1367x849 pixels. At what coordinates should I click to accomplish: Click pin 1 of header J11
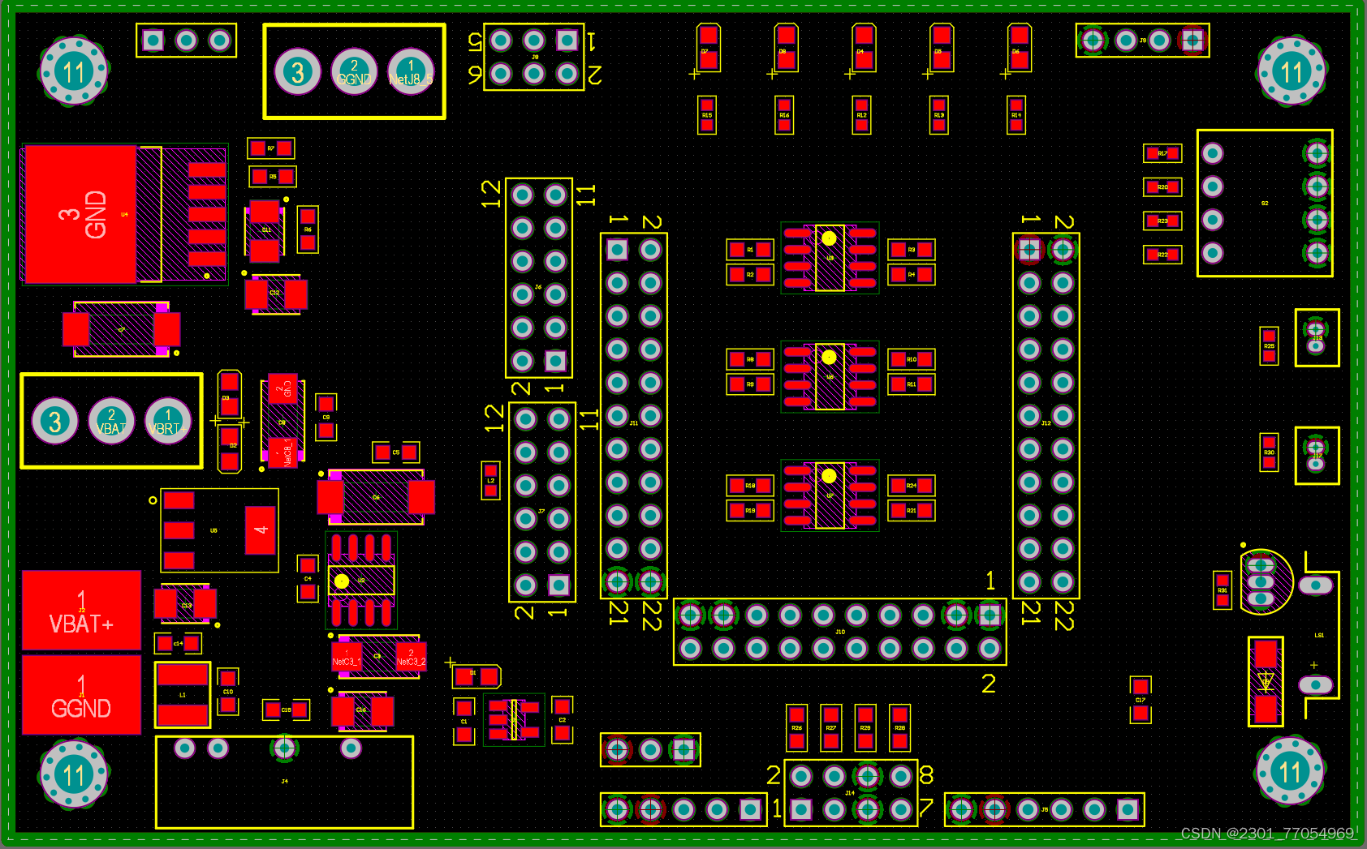point(617,249)
